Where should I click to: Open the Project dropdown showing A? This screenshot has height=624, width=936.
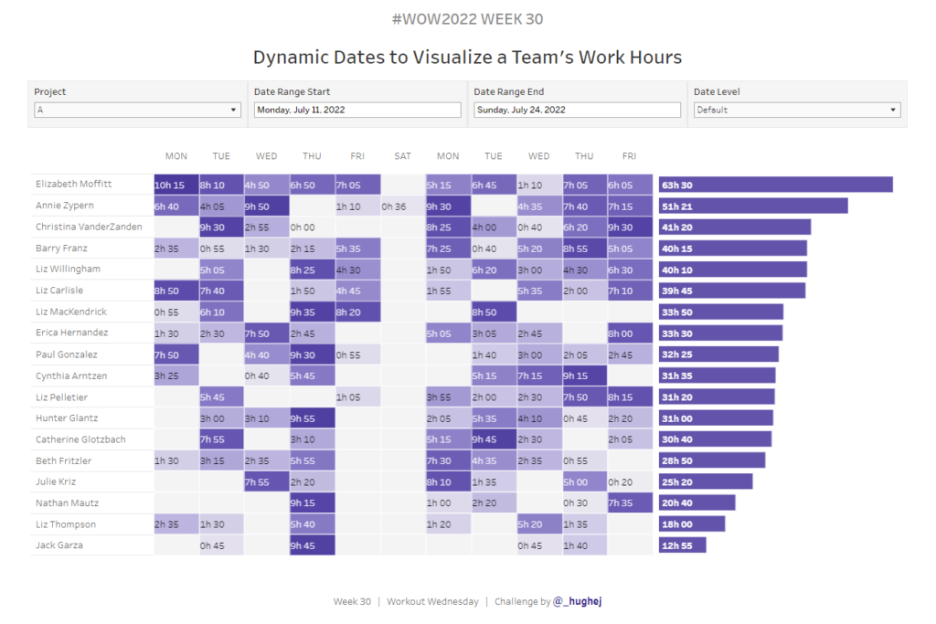[x=137, y=110]
